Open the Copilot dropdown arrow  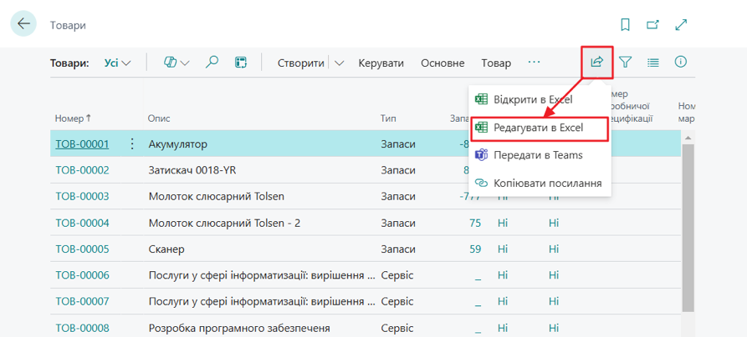(x=184, y=63)
